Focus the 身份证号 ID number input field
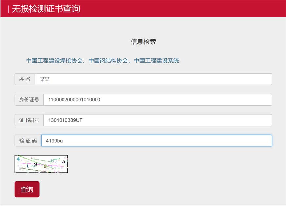This screenshot has height=206, width=286. click(x=157, y=100)
